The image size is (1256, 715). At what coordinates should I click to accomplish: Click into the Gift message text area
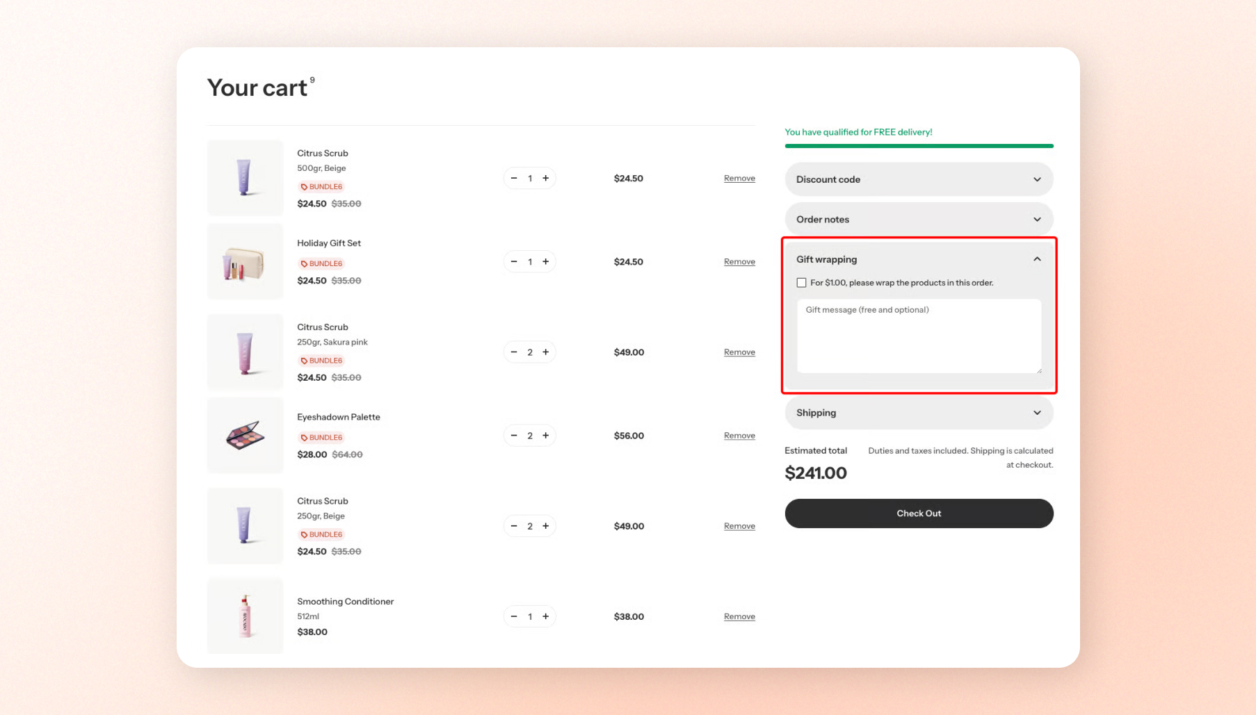click(919, 336)
